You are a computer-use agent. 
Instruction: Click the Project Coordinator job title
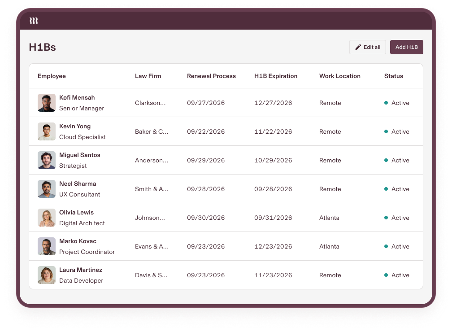[87, 252]
